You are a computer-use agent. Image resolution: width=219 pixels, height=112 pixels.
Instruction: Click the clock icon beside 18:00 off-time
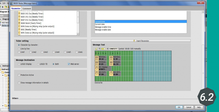(x=111, y=73)
